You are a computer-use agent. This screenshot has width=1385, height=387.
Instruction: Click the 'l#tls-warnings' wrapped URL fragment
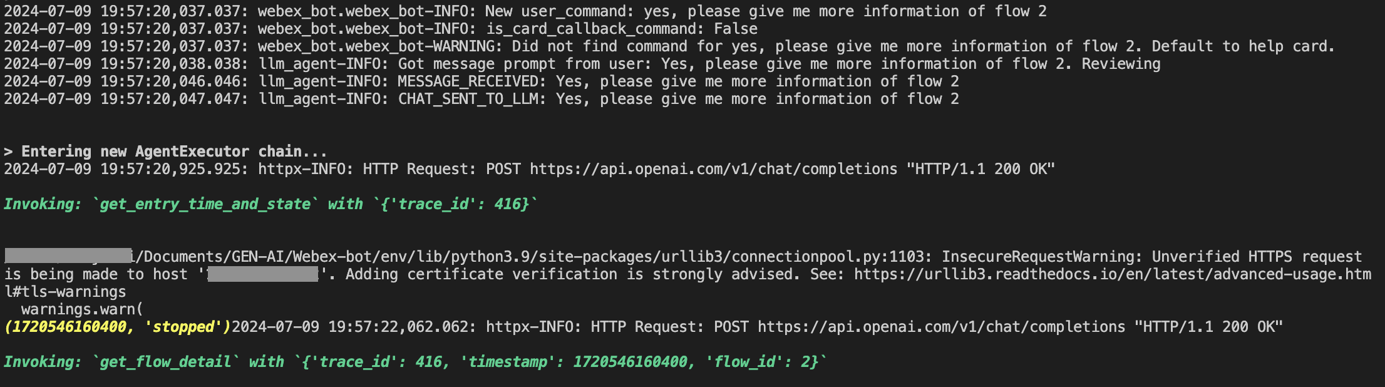65,292
